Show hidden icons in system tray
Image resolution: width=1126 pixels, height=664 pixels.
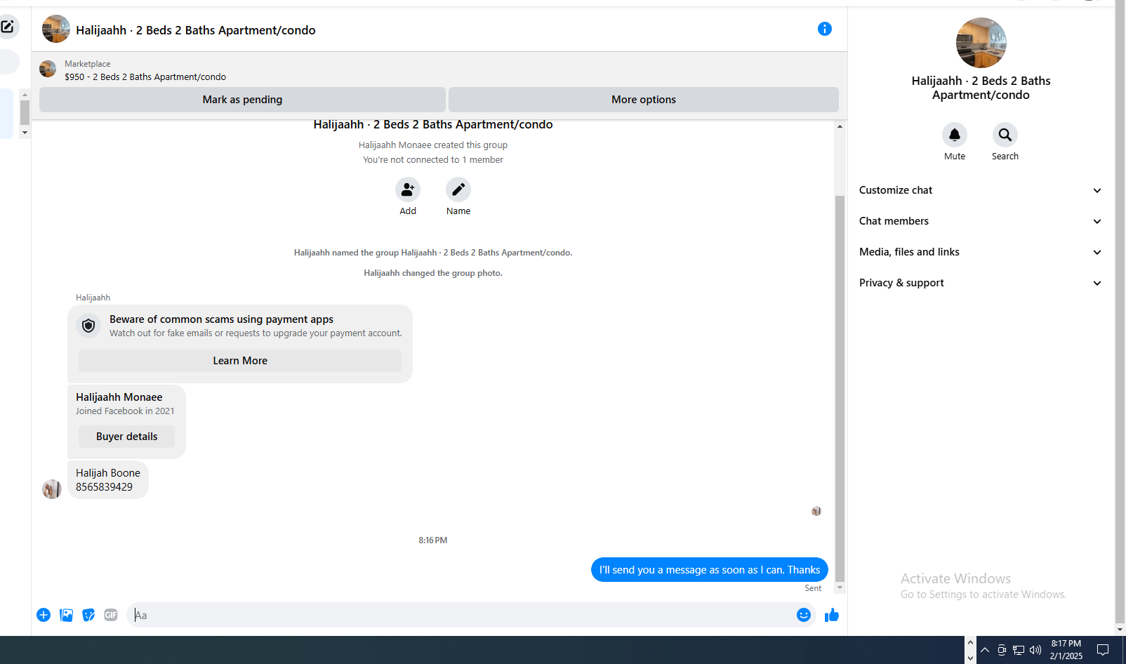(985, 650)
